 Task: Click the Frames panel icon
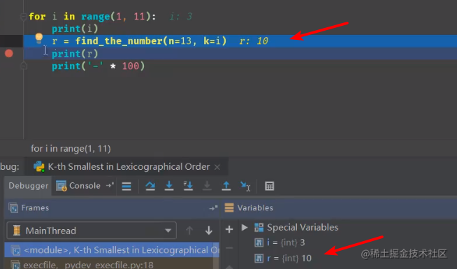coord(13,208)
